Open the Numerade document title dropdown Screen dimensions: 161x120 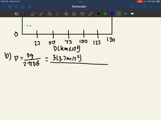(80, 7)
